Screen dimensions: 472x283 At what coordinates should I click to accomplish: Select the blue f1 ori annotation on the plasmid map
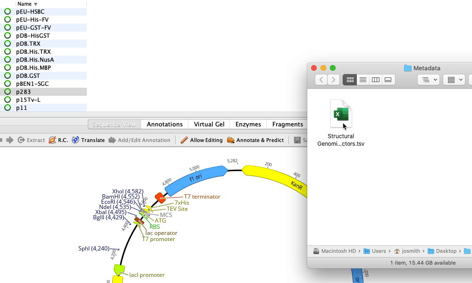tap(194, 178)
